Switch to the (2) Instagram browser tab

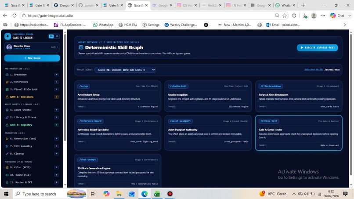187,5
